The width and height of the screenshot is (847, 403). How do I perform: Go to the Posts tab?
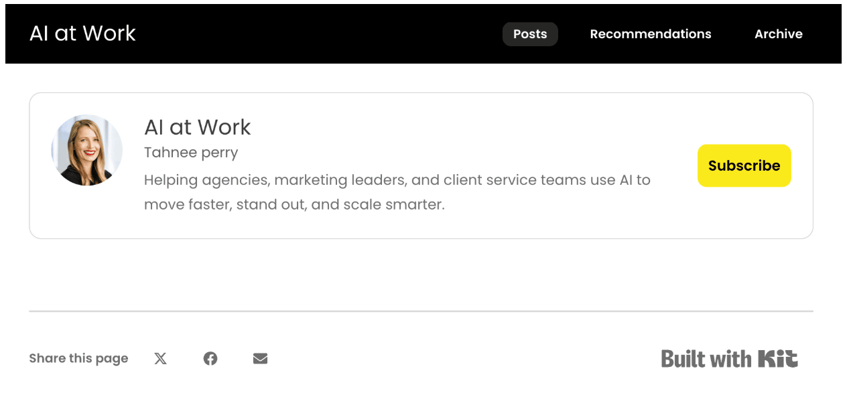(530, 34)
